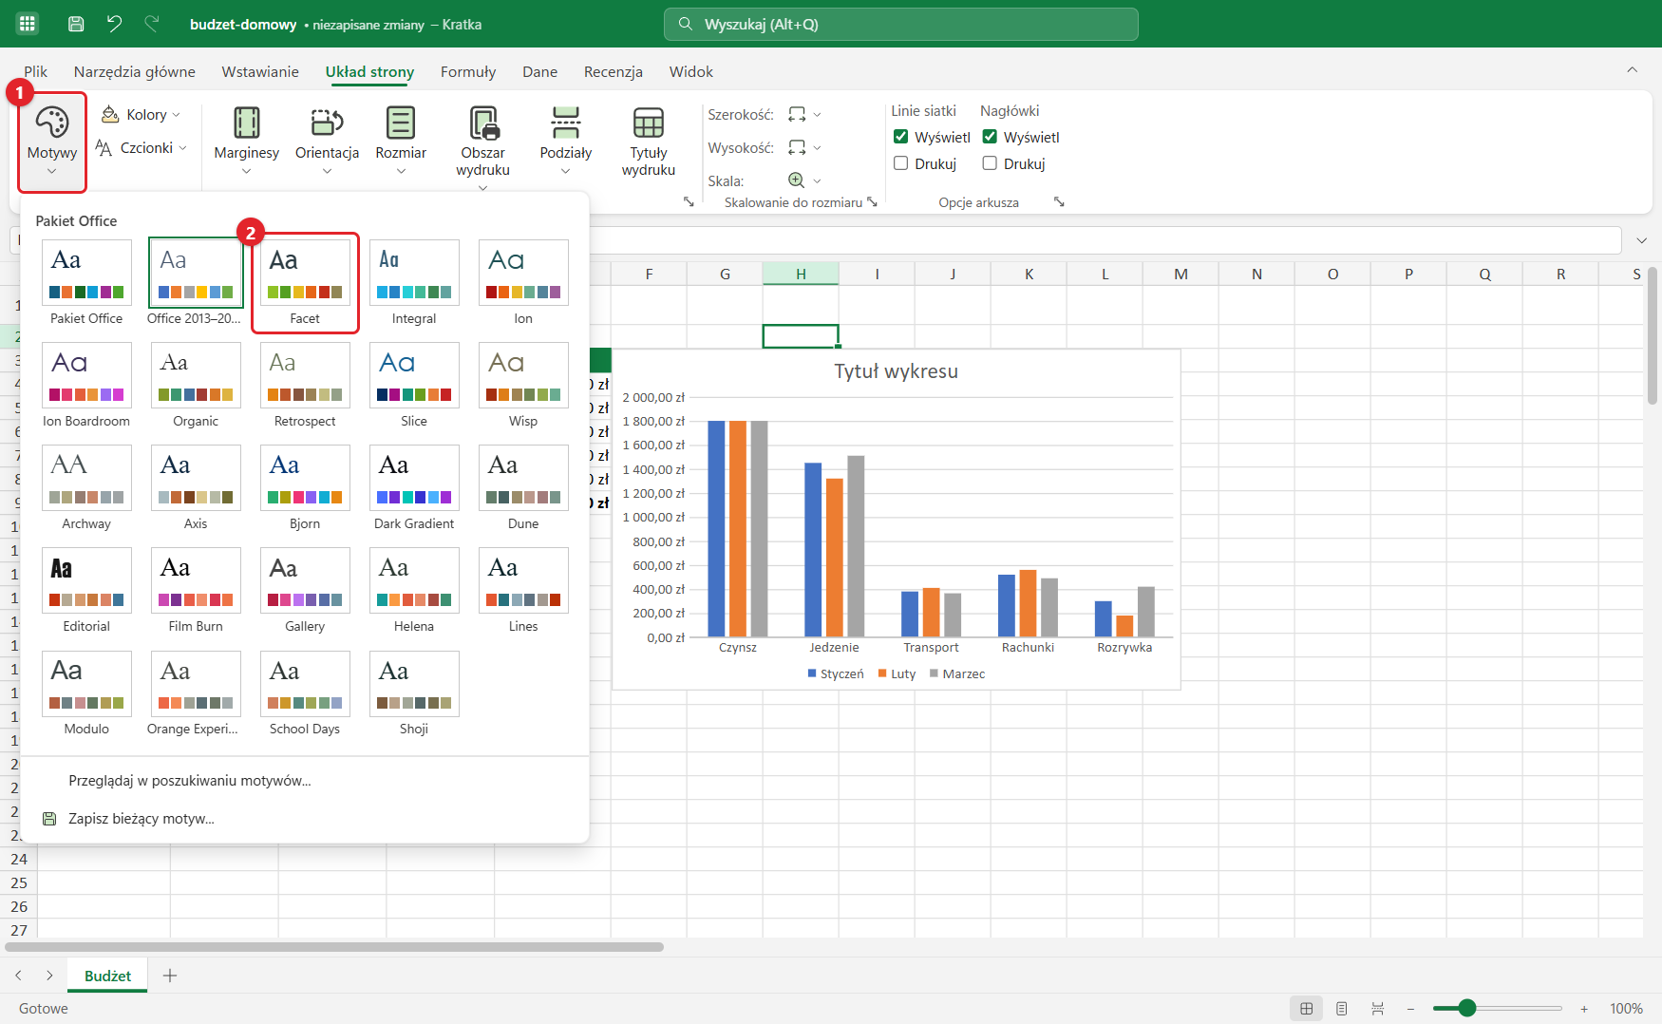Check Drukuj under Nagłówki

tap(990, 163)
